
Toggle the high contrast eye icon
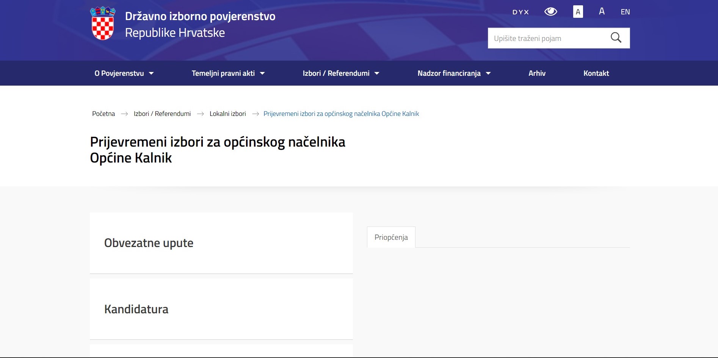pos(550,12)
